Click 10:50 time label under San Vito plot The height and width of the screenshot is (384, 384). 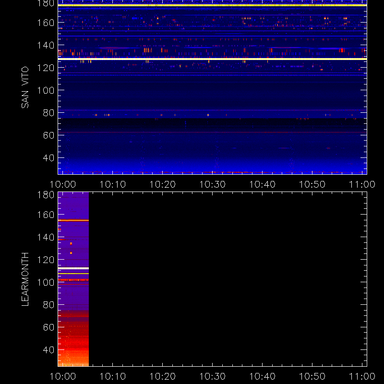click(312, 184)
